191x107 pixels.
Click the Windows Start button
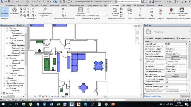tap(3, 104)
